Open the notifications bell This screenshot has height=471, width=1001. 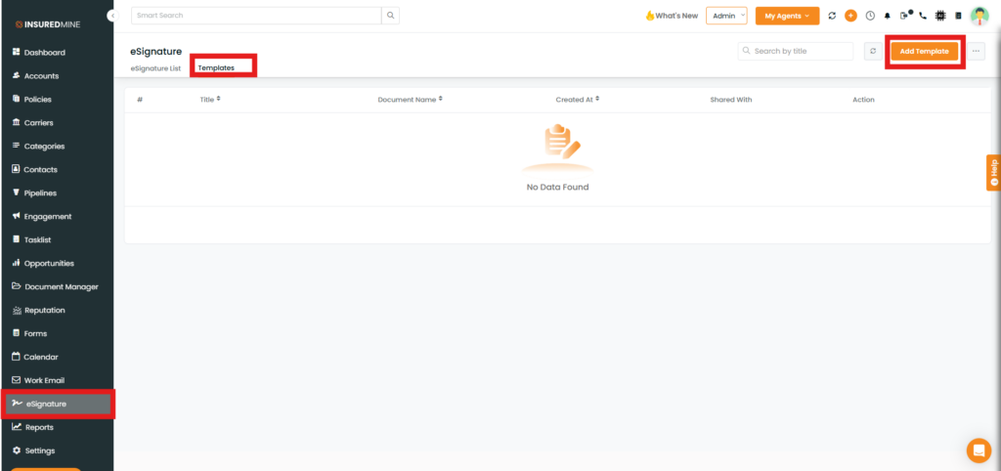pos(887,16)
